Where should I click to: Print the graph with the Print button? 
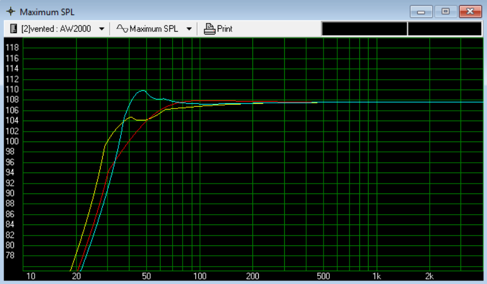(218, 29)
